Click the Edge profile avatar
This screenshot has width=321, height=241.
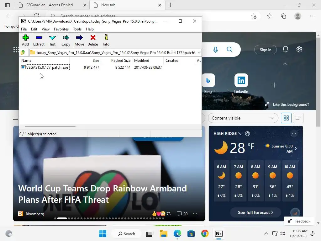pyautogui.click(x=298, y=16)
